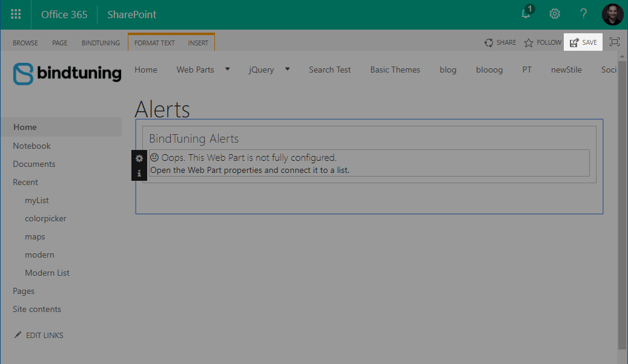Open Web Parts navigation item
This screenshot has height=364, width=628.
[196, 70]
